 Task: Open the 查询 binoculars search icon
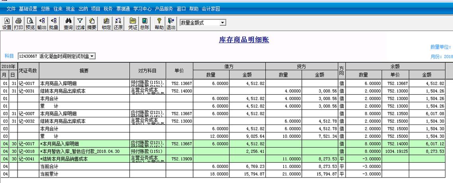pos(68,23)
